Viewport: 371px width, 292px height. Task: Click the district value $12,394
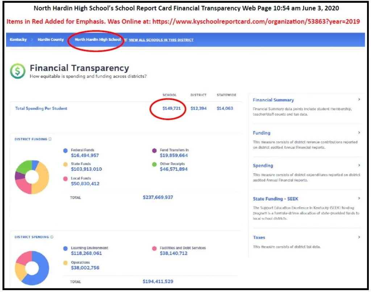coord(199,108)
